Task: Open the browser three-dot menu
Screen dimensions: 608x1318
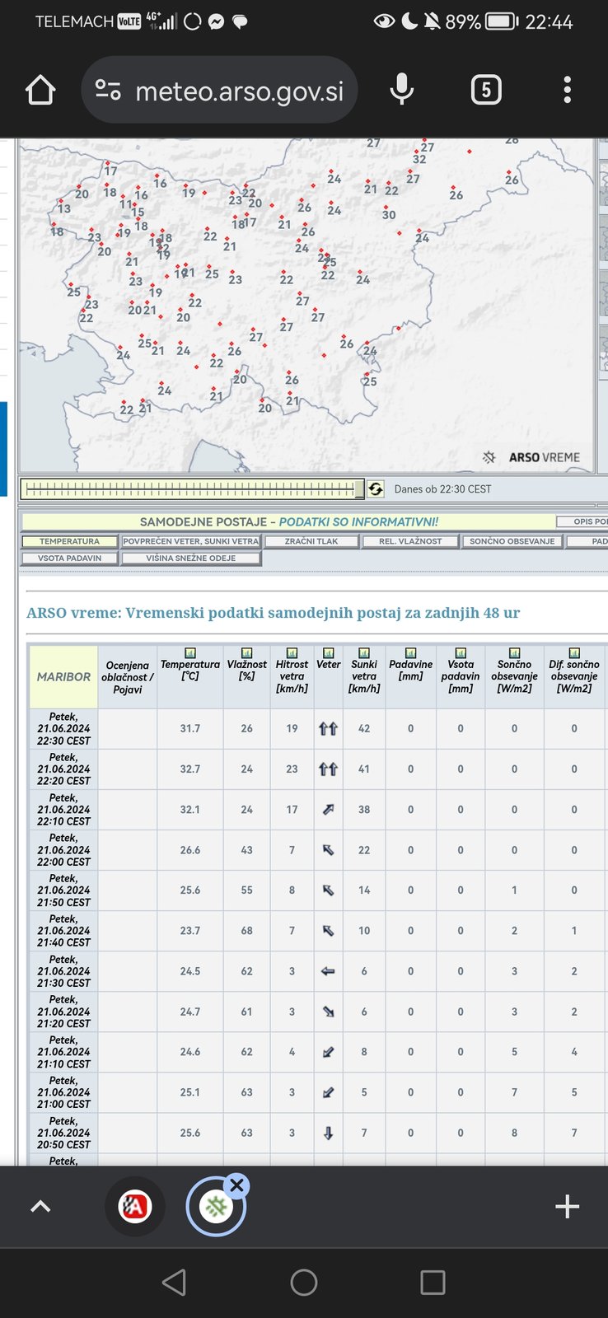Action: (x=567, y=90)
